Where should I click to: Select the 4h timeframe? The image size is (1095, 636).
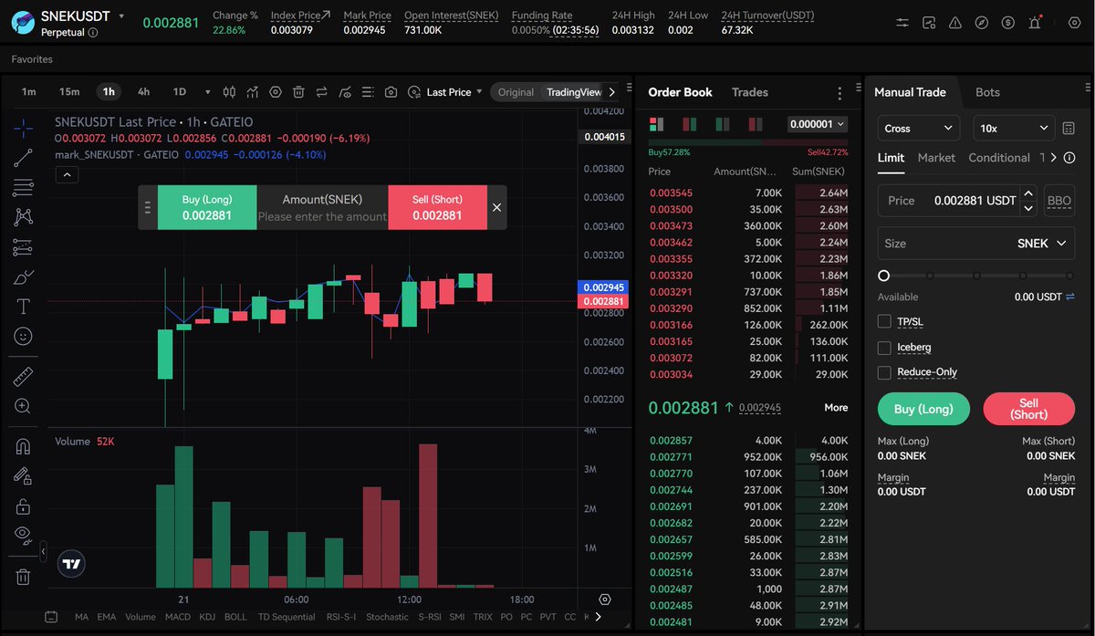pyautogui.click(x=143, y=92)
